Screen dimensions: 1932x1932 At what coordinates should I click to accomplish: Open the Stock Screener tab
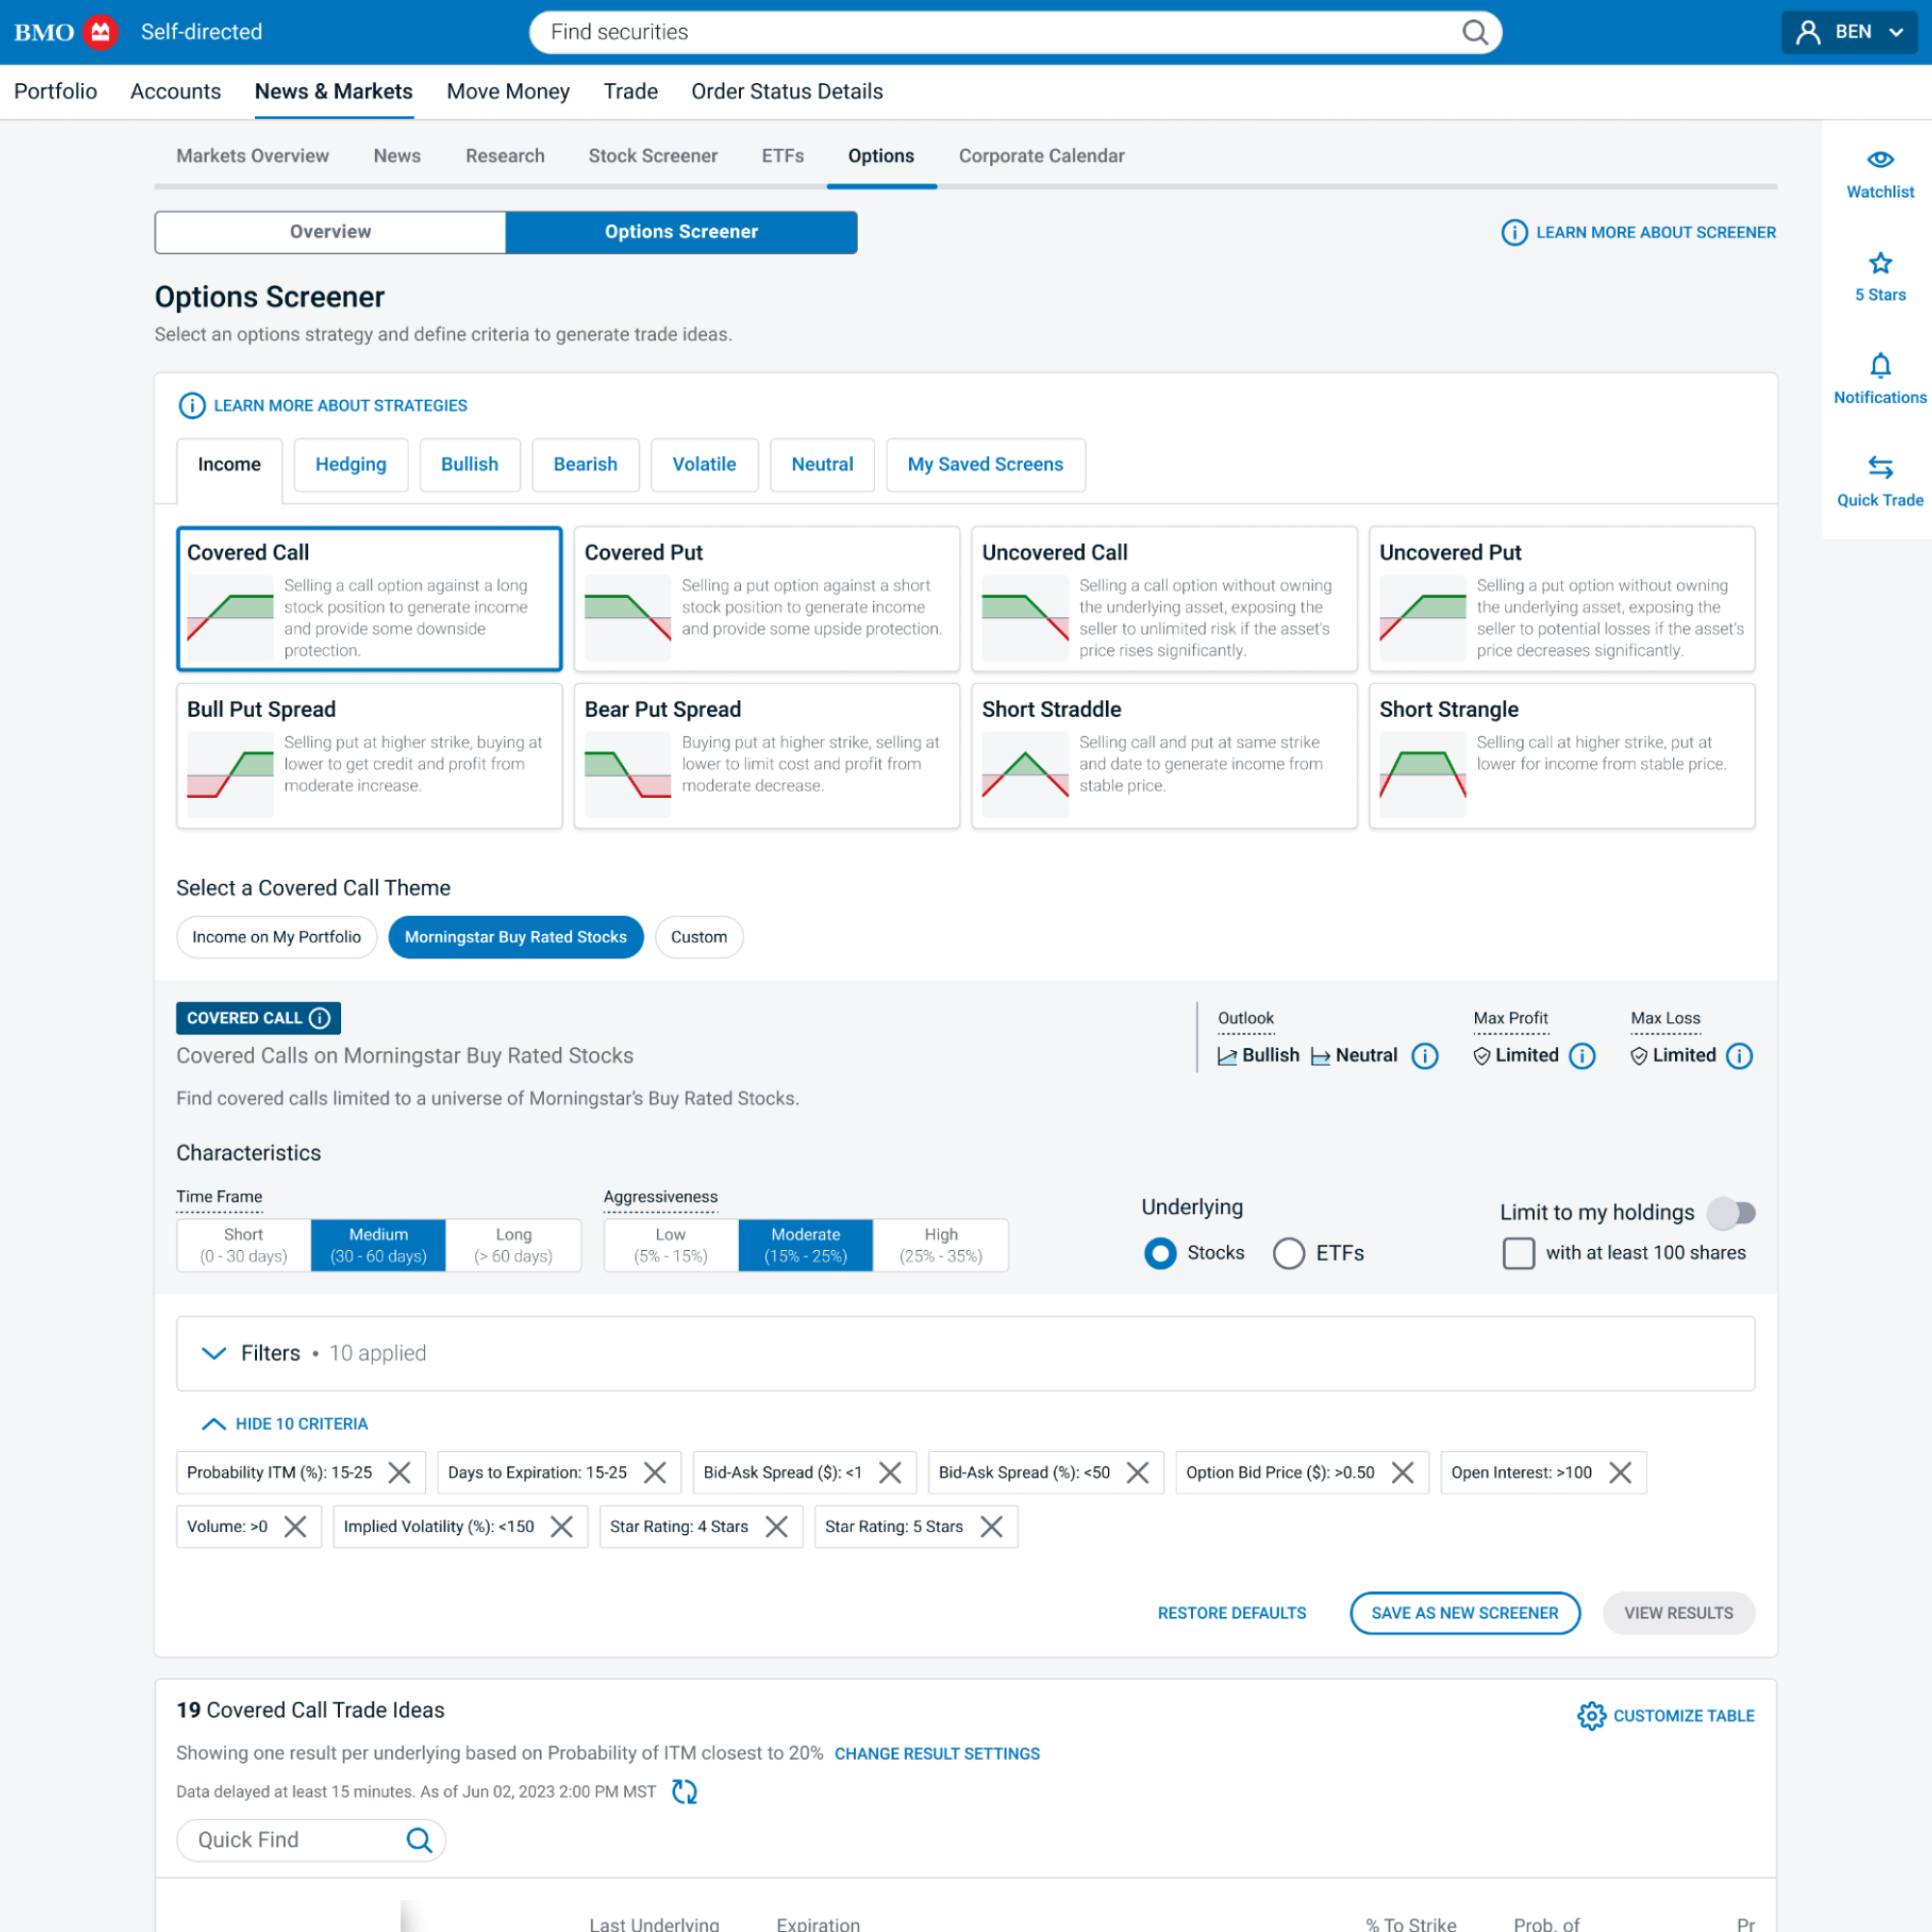[x=652, y=156]
